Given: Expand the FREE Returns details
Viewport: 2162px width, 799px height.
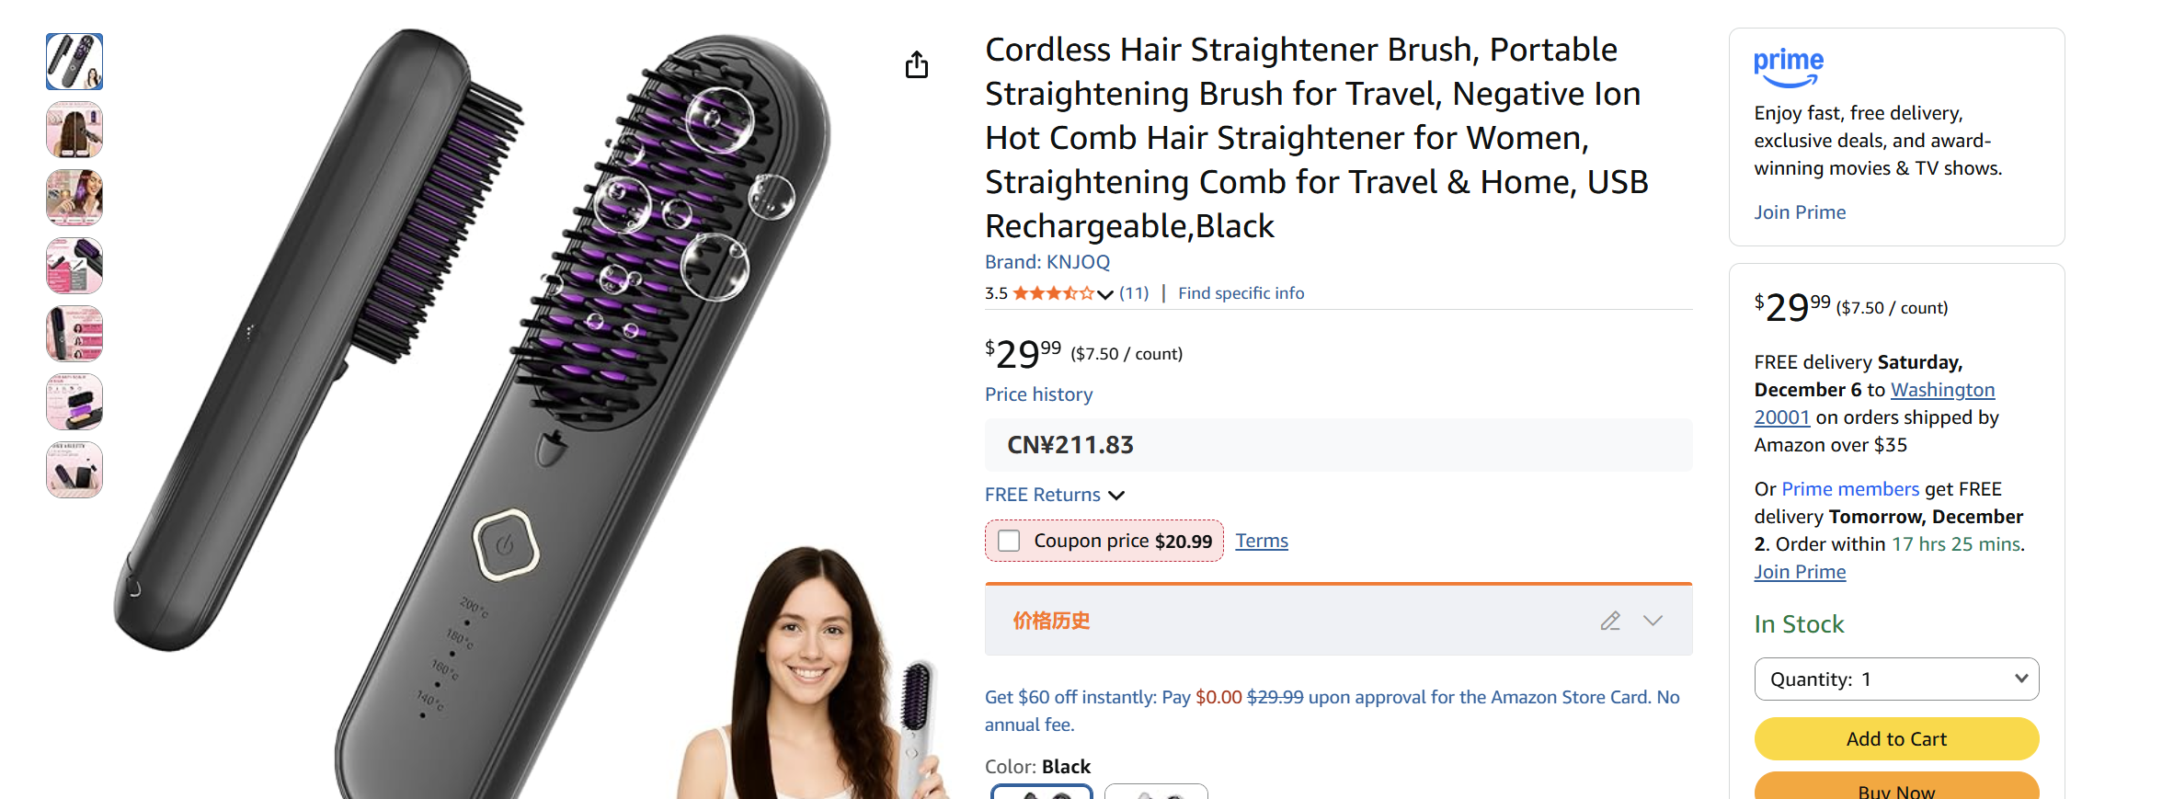Looking at the screenshot, I should 1116,495.
